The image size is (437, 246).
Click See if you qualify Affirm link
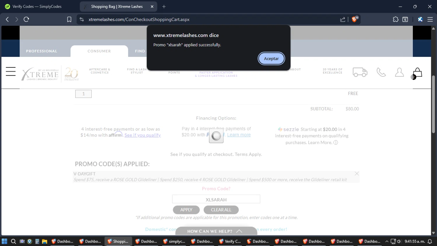coord(142,135)
